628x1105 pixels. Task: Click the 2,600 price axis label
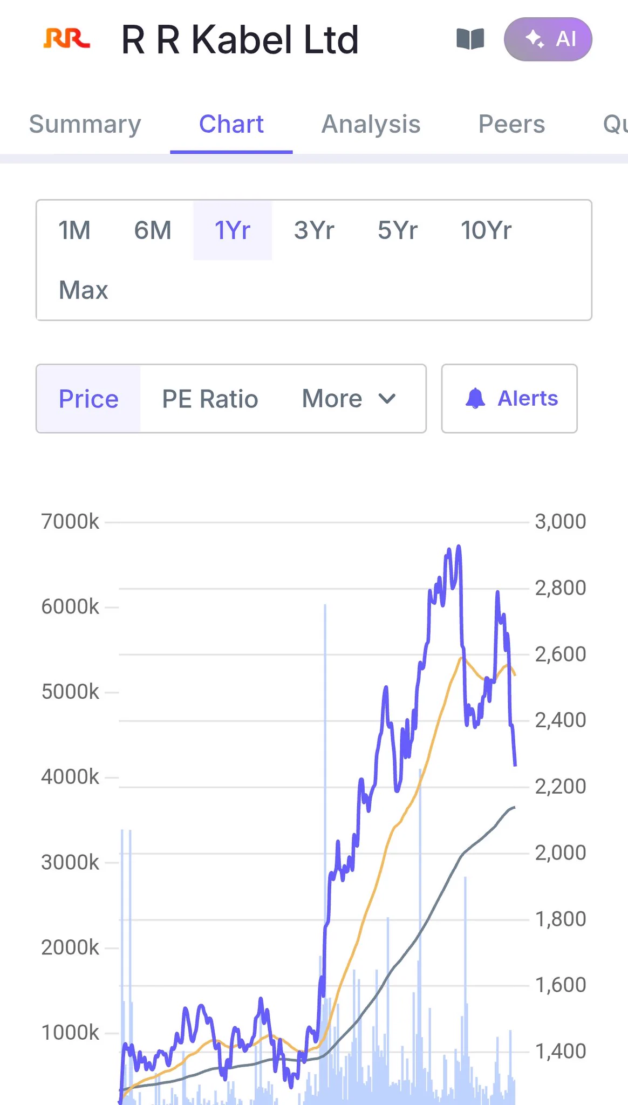(x=561, y=654)
